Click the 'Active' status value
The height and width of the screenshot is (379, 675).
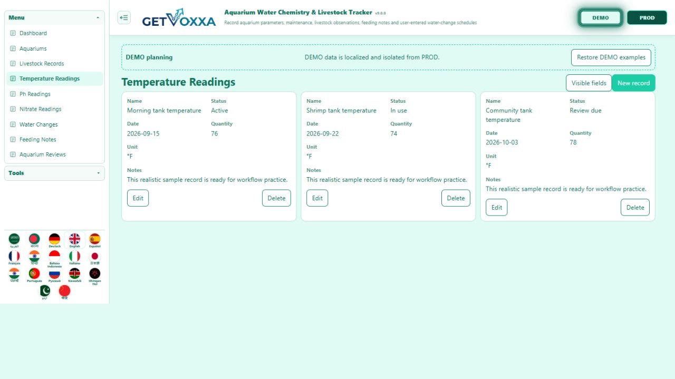pos(219,111)
